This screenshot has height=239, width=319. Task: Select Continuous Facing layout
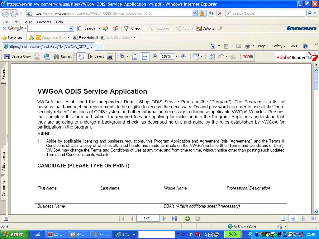click(303, 218)
